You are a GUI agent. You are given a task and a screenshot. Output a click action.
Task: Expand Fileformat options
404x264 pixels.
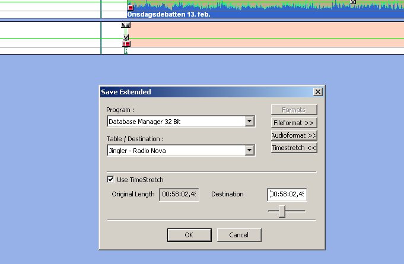294,123
